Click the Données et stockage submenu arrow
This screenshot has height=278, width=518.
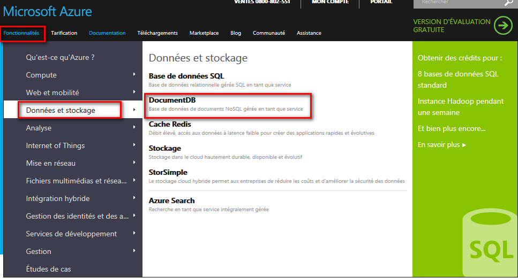(134, 110)
